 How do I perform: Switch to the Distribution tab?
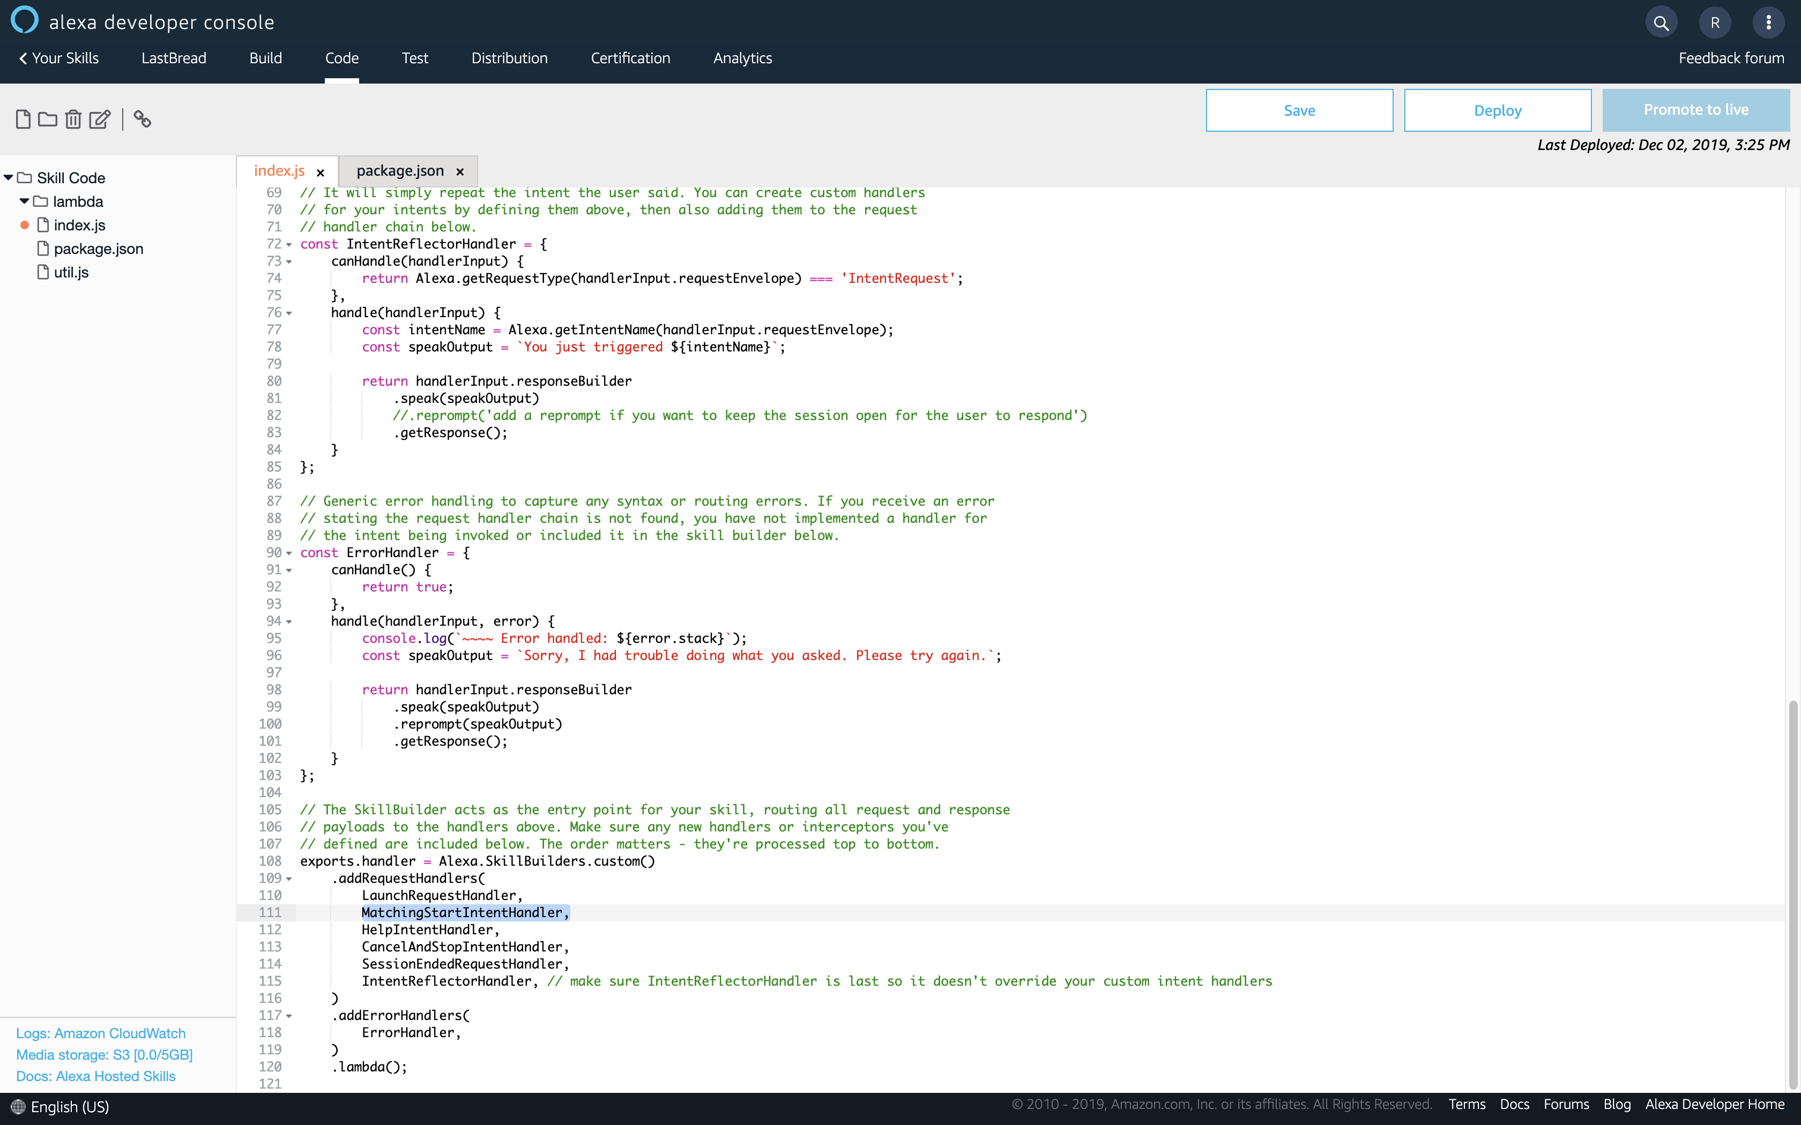click(509, 58)
